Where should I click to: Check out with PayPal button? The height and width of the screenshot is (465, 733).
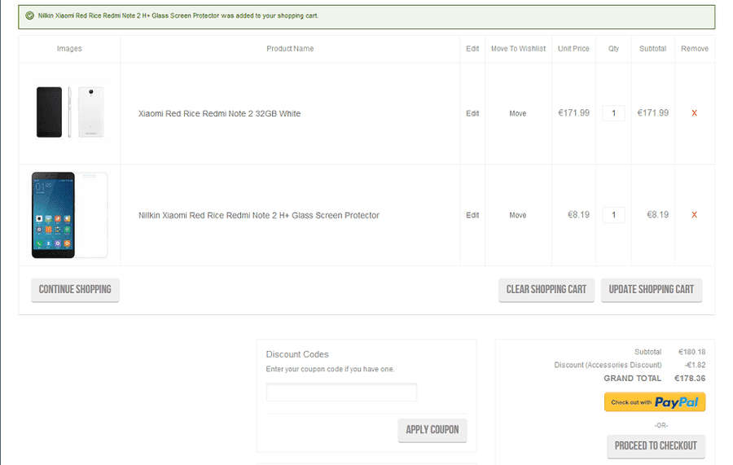click(x=655, y=402)
